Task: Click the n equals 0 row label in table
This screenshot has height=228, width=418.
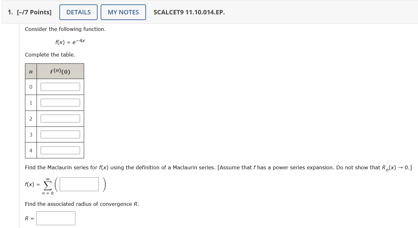Action: point(31,87)
